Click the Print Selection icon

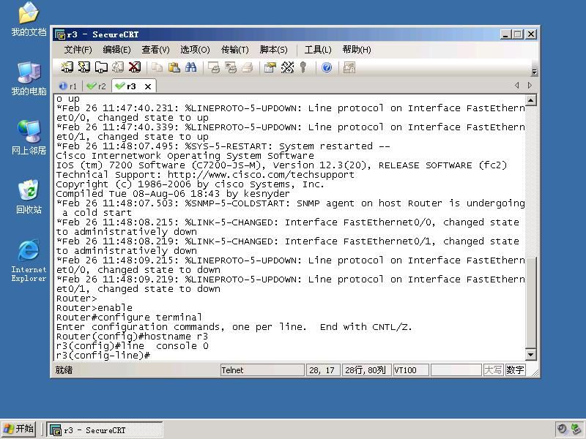point(231,67)
